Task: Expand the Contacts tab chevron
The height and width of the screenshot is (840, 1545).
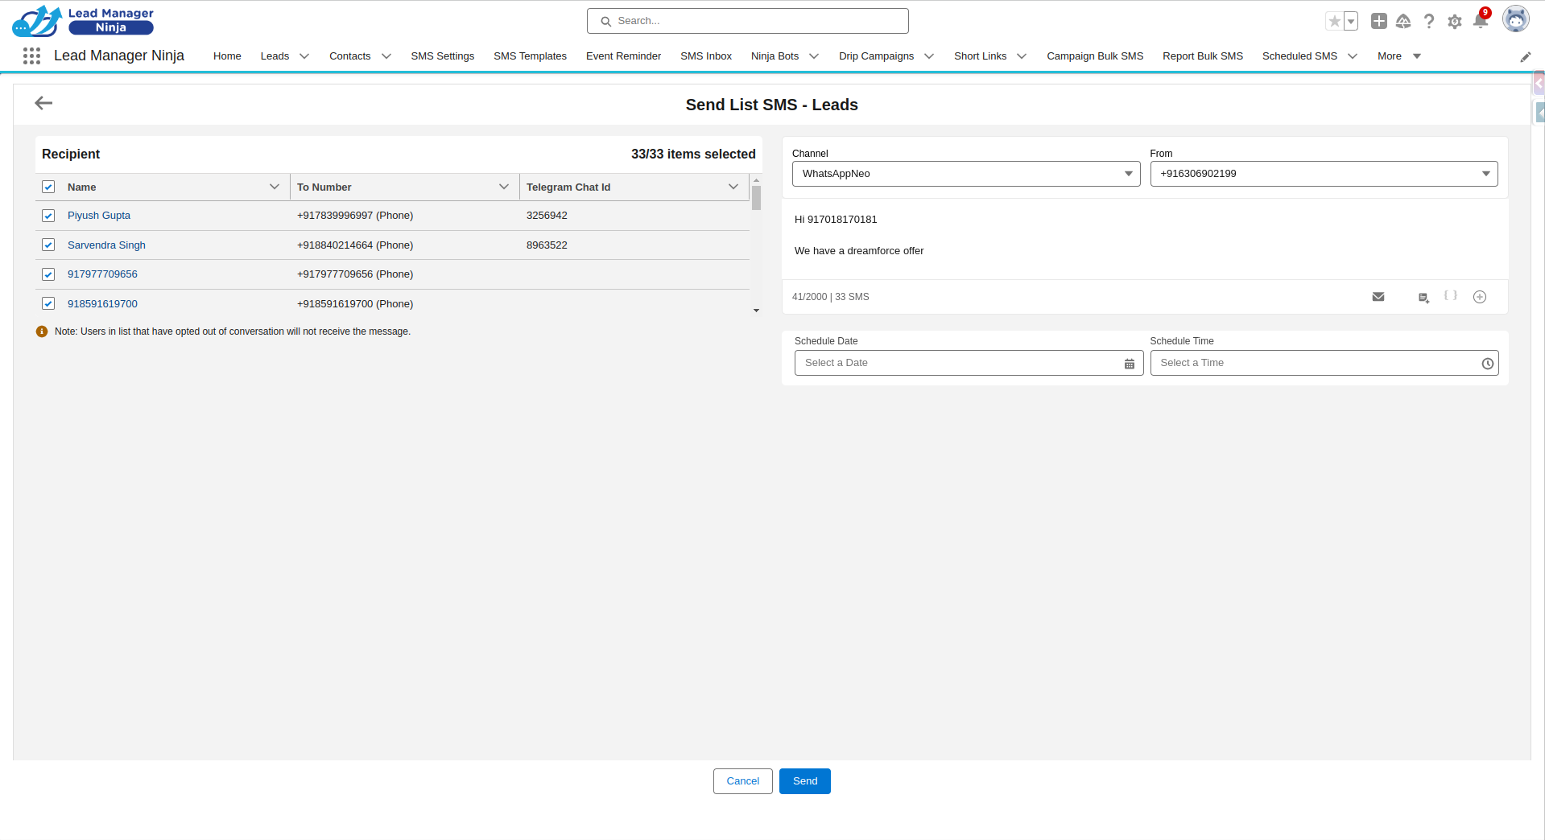Action: pos(386,56)
